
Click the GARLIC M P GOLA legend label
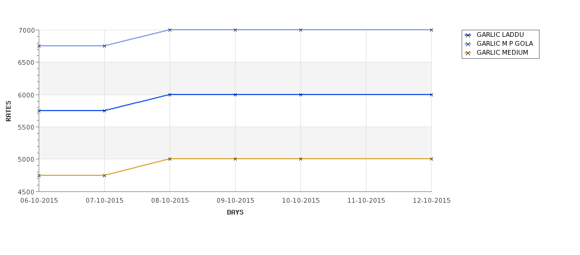pos(504,43)
